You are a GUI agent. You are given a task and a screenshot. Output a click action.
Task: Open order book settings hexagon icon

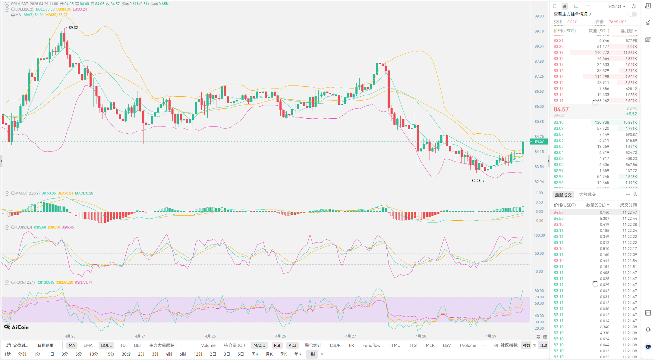[x=634, y=6]
